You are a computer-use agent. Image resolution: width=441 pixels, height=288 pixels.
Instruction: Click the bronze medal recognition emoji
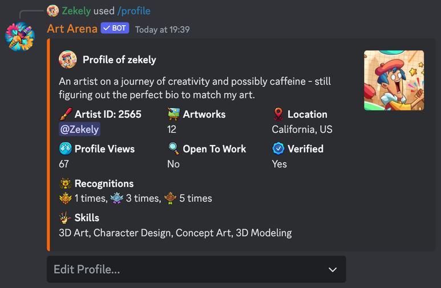point(170,198)
